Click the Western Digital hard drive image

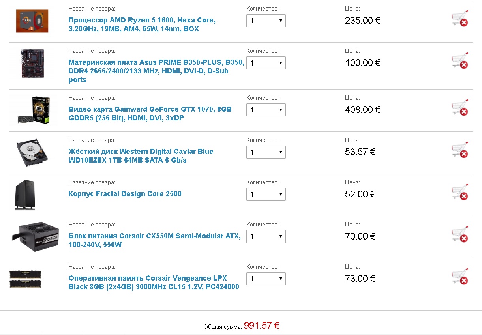pyautogui.click(x=32, y=151)
